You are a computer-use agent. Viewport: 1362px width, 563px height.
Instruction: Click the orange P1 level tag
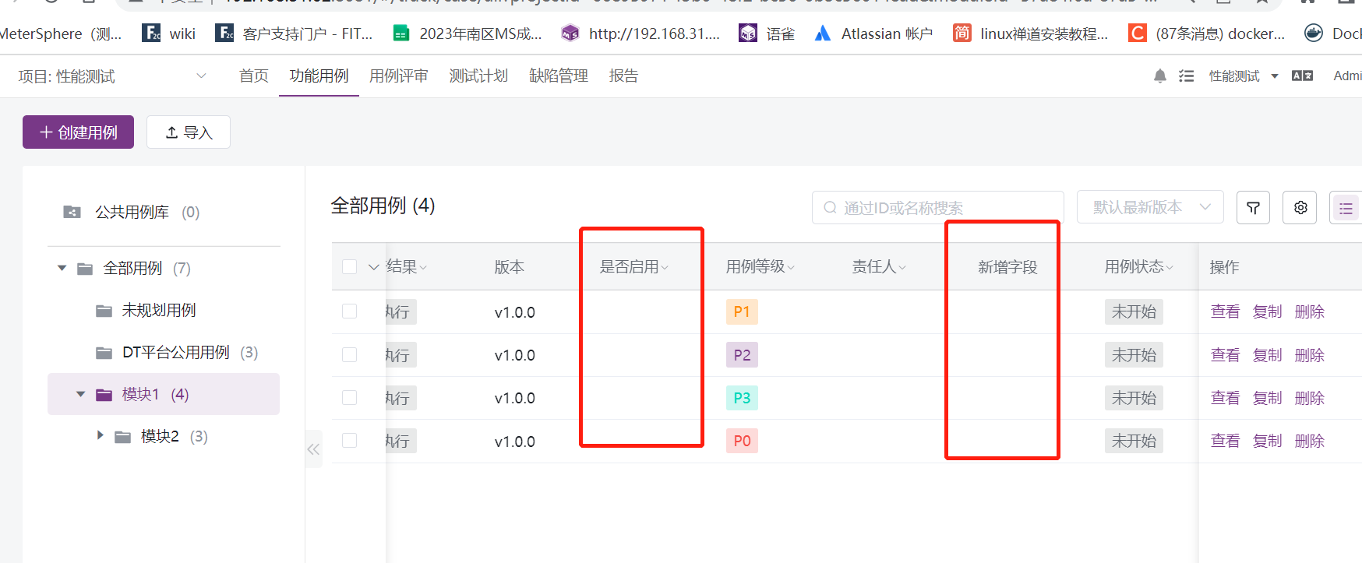click(x=742, y=311)
